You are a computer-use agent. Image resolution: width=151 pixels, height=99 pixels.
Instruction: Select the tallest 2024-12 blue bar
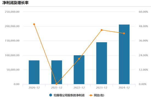click(124, 54)
